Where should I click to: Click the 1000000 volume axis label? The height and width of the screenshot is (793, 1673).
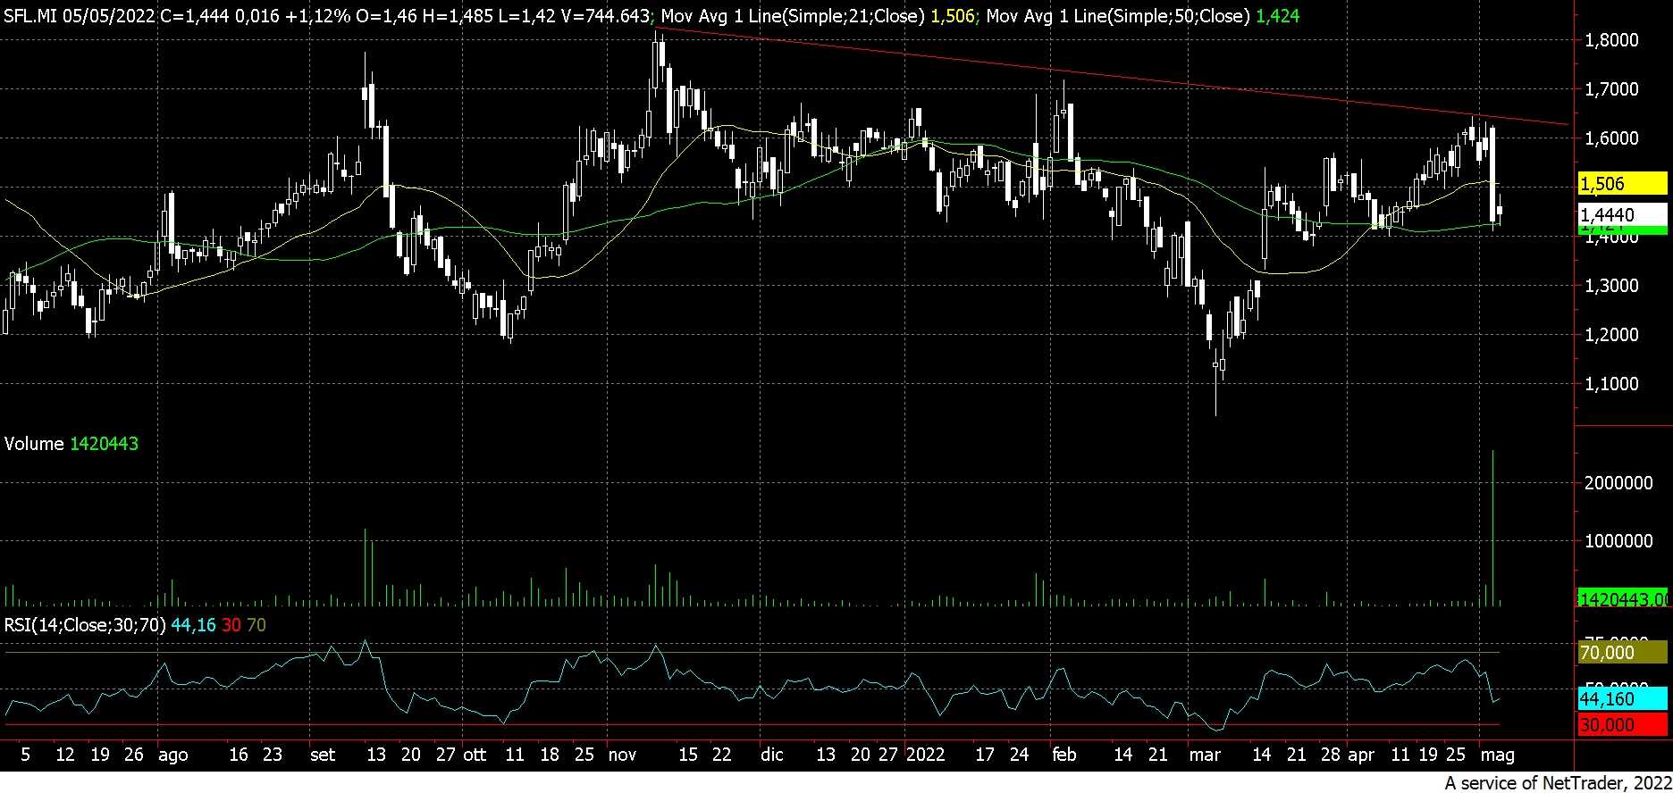(x=1618, y=541)
